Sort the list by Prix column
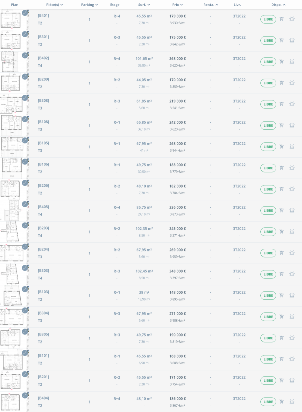Viewport: 302px width, 412px height. pos(178,5)
